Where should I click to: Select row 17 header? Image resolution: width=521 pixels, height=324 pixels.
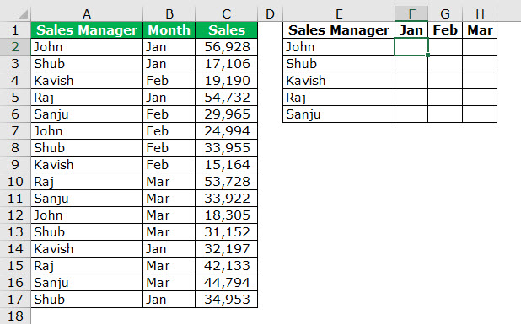(x=15, y=299)
